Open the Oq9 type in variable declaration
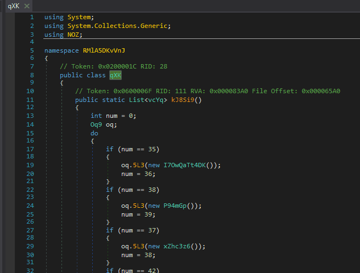 [97, 124]
